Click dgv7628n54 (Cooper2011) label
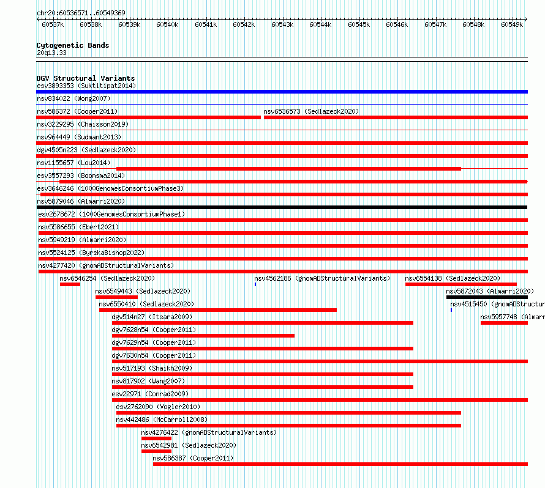The width and height of the screenshot is (545, 488). tap(154, 330)
